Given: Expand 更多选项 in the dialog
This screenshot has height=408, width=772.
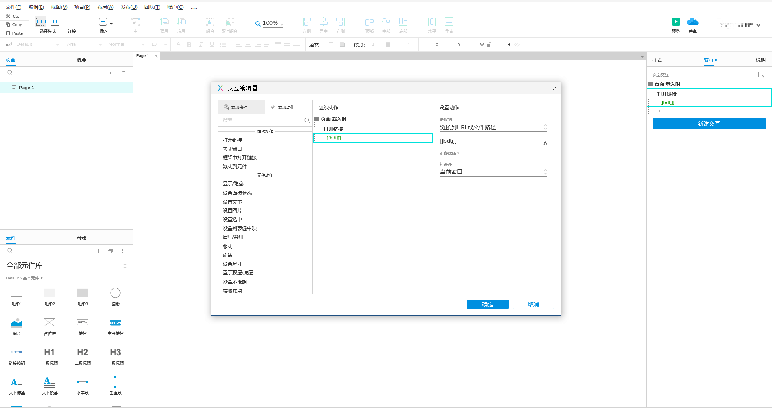Looking at the screenshot, I should click(449, 153).
